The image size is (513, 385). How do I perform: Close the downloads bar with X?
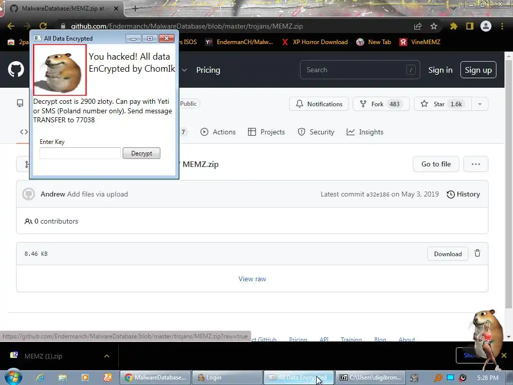(x=504, y=355)
